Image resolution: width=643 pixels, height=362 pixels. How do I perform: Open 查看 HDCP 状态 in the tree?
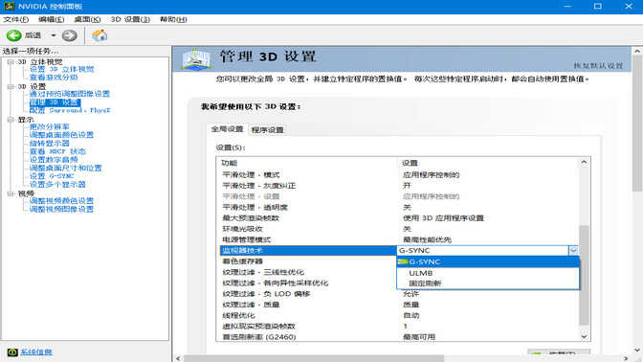tap(57, 151)
